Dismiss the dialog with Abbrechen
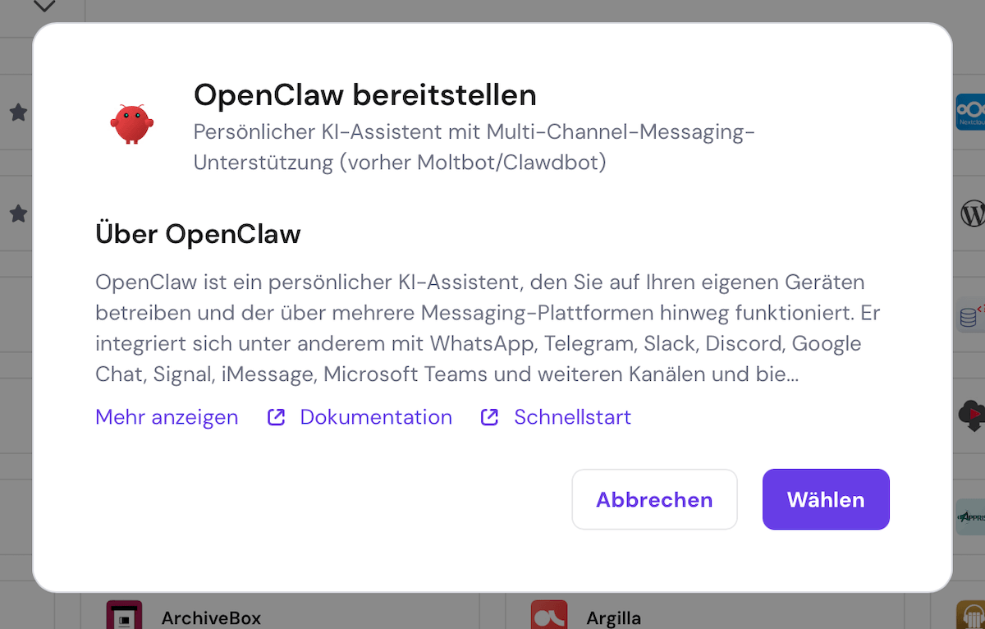This screenshot has height=629, width=985. coord(654,499)
